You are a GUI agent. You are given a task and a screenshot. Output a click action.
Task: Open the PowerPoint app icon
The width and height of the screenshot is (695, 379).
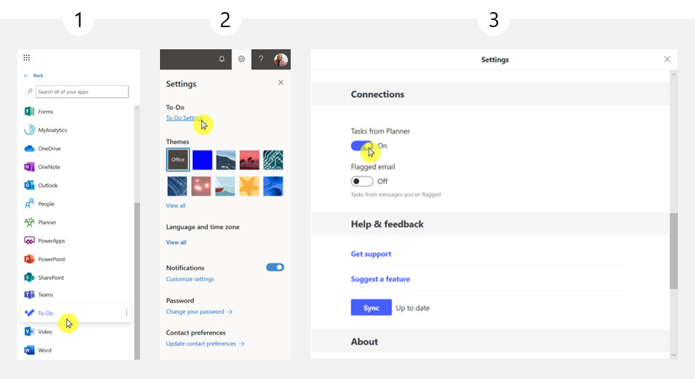[x=29, y=259]
